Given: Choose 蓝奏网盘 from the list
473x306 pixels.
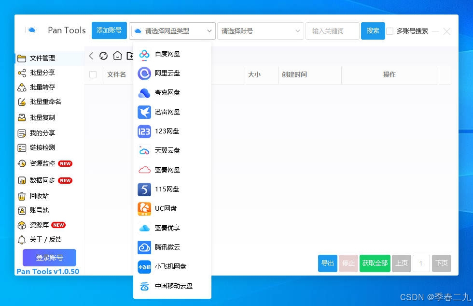Looking at the screenshot, I should coord(172,170).
